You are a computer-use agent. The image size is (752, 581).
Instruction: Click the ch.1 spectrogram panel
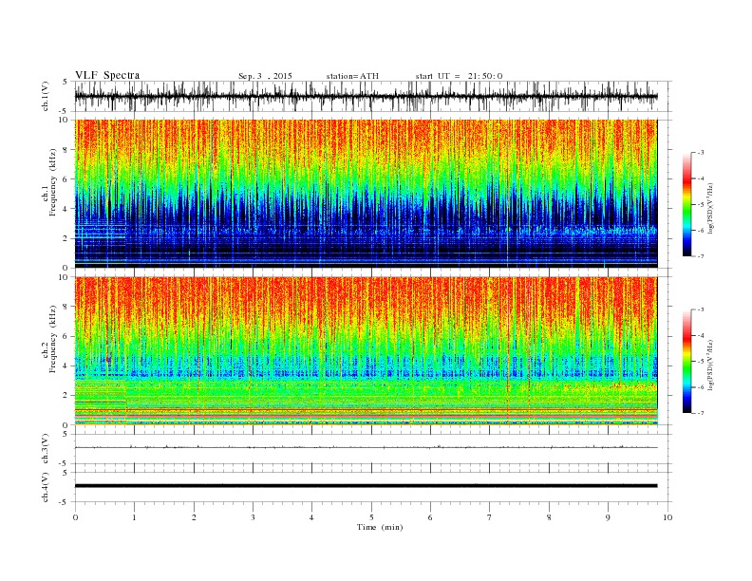pos(366,194)
